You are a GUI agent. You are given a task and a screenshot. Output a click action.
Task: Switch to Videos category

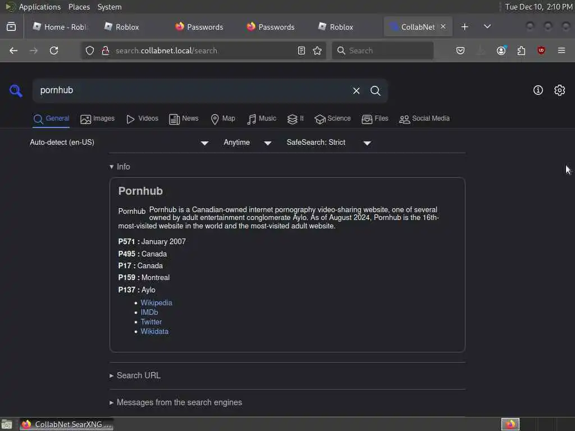tap(142, 119)
